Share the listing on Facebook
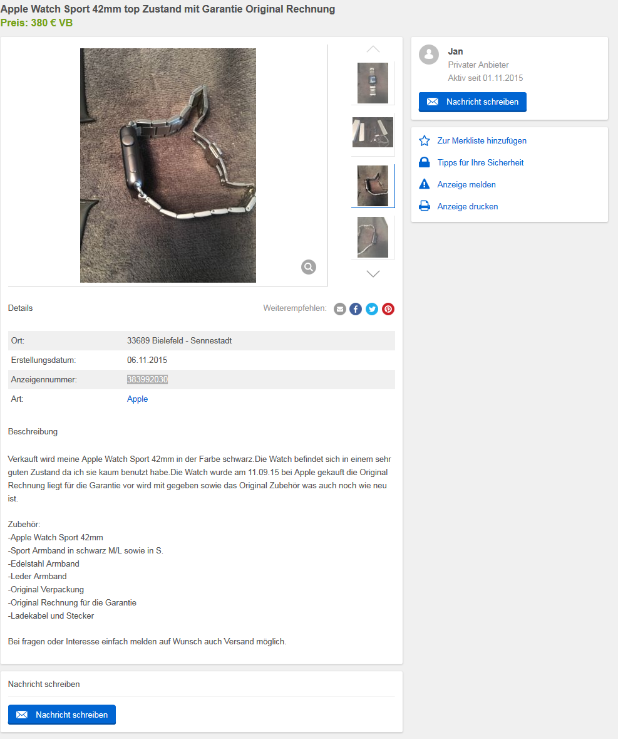The image size is (618, 739). (x=356, y=309)
